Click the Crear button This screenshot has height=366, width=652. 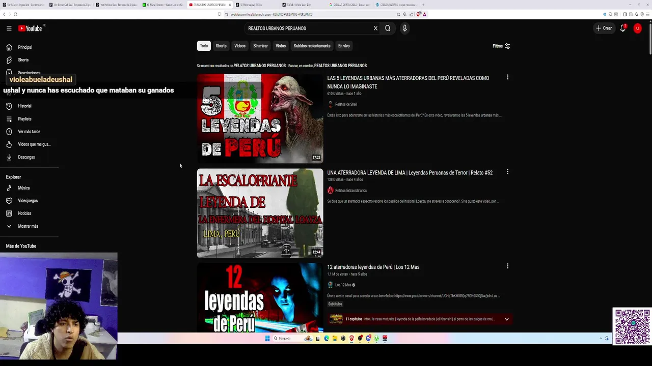tap(604, 28)
